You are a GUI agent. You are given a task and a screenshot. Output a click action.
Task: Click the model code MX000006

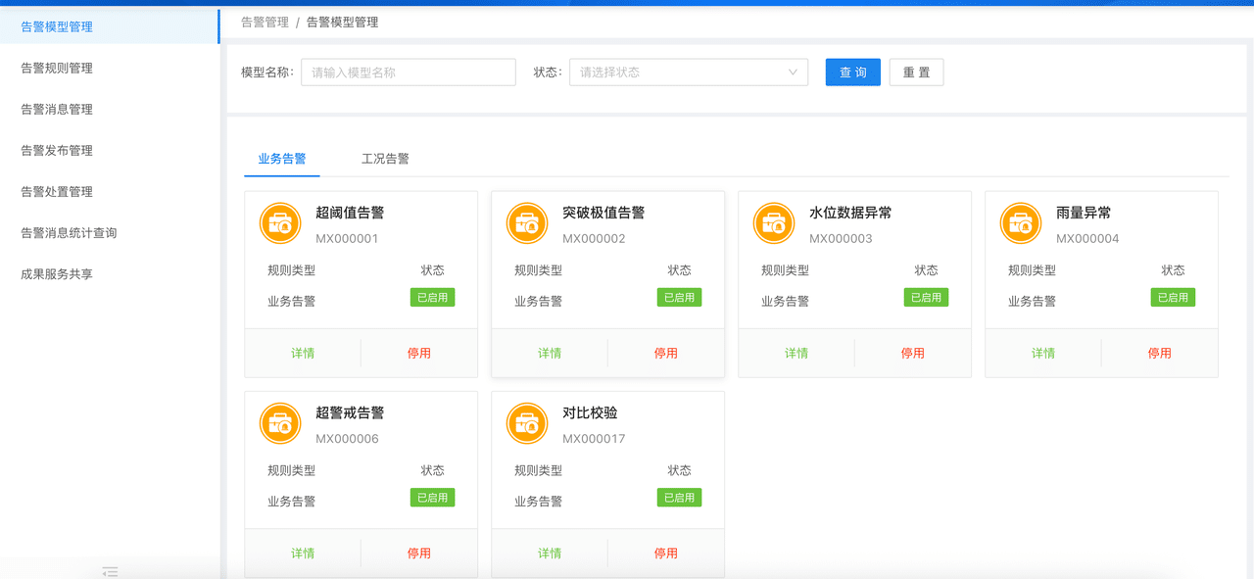pos(347,439)
